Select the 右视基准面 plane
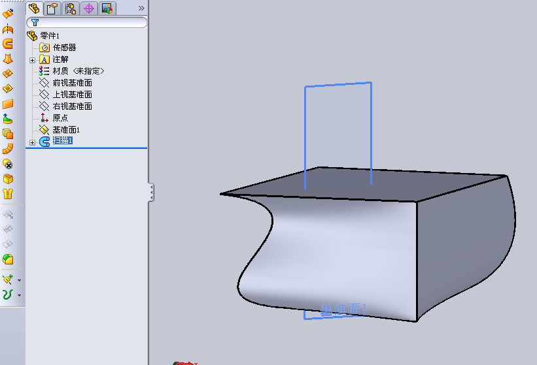 [x=72, y=106]
